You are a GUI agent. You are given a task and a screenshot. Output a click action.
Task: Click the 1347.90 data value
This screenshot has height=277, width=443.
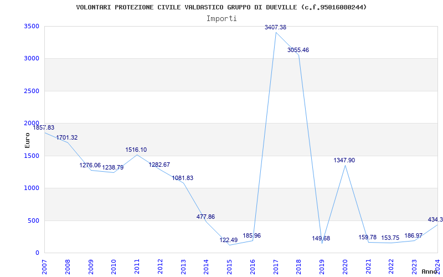(344, 160)
